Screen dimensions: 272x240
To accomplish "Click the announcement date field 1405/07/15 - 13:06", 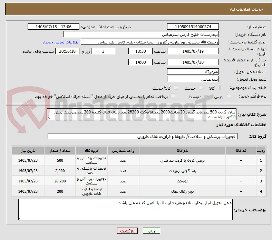I will (54, 27).
